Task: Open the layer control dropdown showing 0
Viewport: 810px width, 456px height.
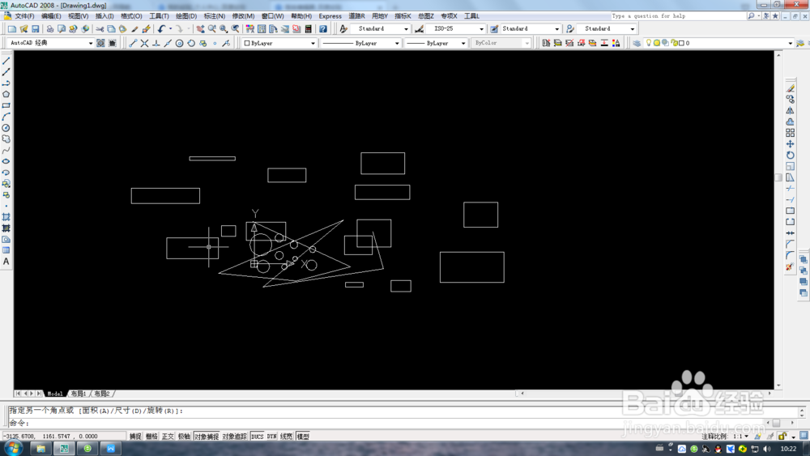Action: point(718,44)
